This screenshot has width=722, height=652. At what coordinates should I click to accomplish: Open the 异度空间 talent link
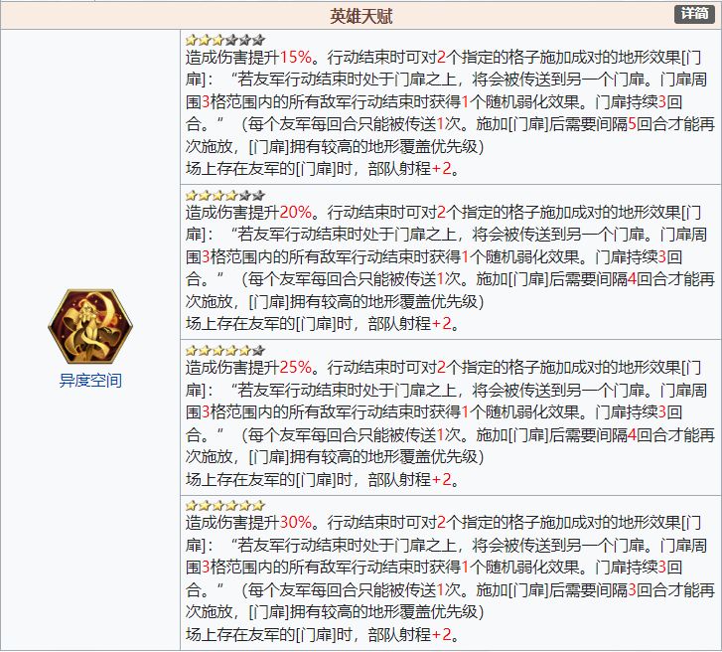coord(90,381)
